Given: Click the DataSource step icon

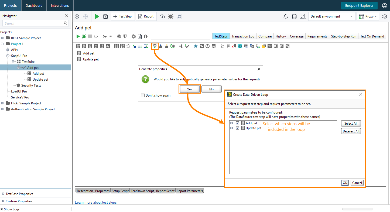Looking at the screenshot, I should coord(155,46).
